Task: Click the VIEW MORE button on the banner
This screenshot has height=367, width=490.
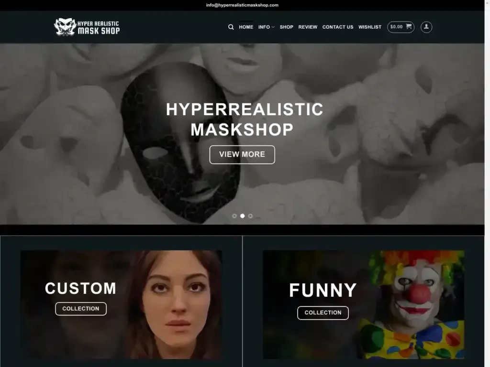Action: pyautogui.click(x=242, y=154)
